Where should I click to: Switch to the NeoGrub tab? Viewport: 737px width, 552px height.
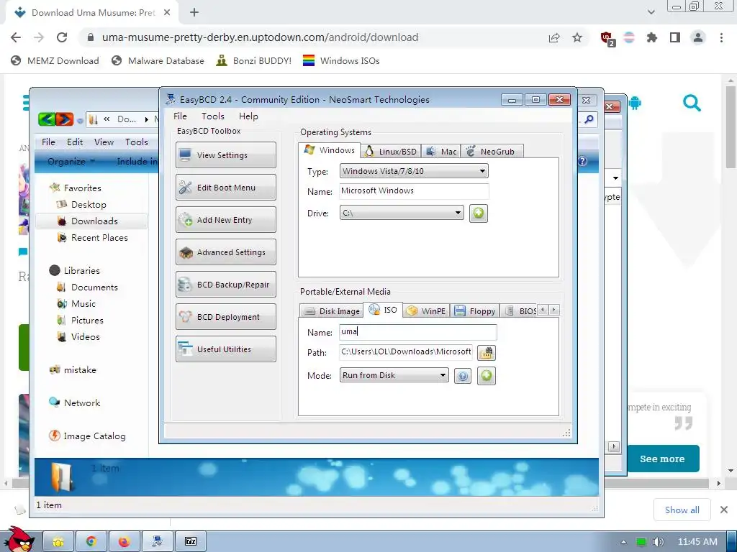[491, 151]
